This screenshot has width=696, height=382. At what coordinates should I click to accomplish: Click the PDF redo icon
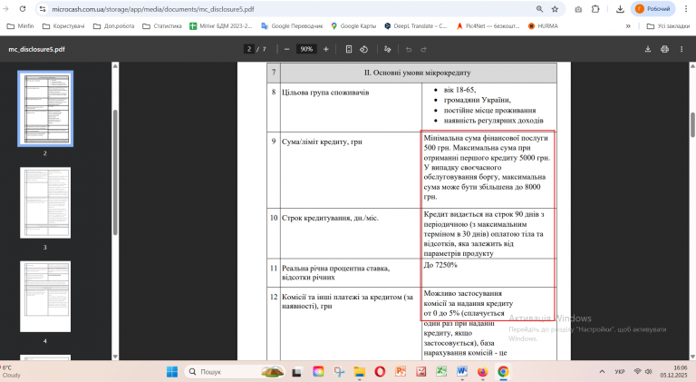click(x=423, y=49)
